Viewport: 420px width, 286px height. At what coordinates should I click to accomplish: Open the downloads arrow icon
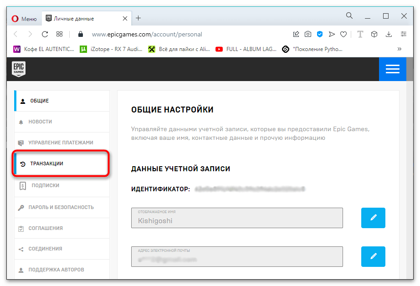(389, 34)
